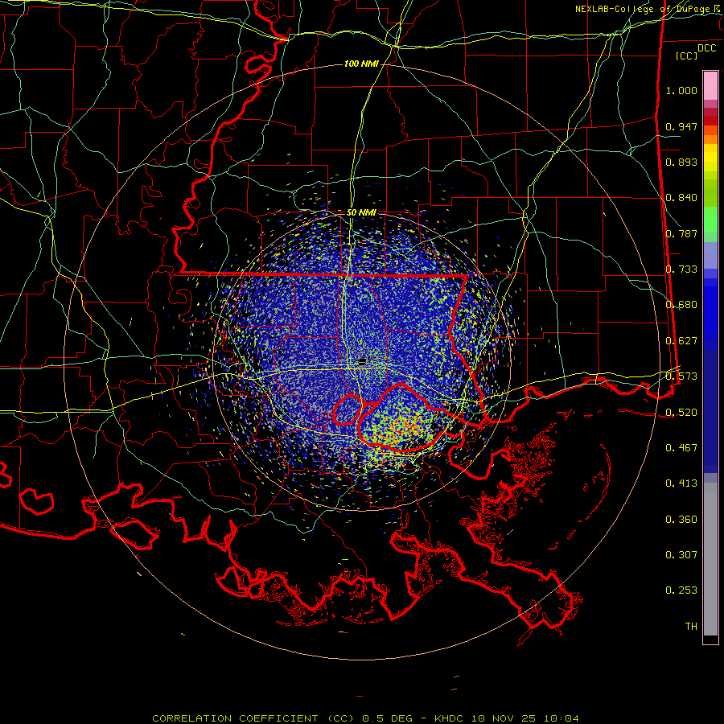Click the black radar site marker at center
Screen dimensions: 724x724
tap(362, 360)
